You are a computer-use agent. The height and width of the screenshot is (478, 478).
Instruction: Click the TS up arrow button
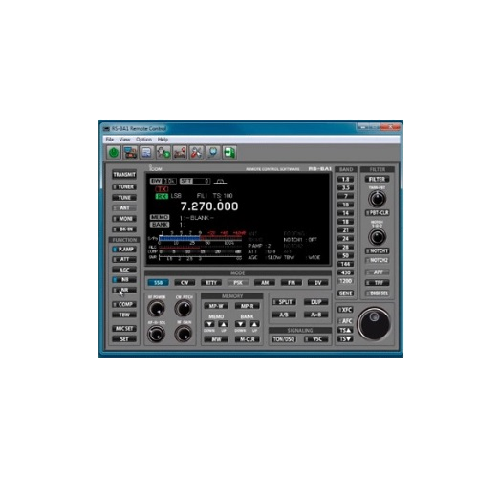(345, 330)
